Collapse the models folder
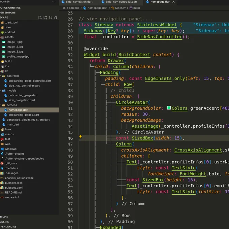Screen dimensions: 229x229 [x=29, y=90]
